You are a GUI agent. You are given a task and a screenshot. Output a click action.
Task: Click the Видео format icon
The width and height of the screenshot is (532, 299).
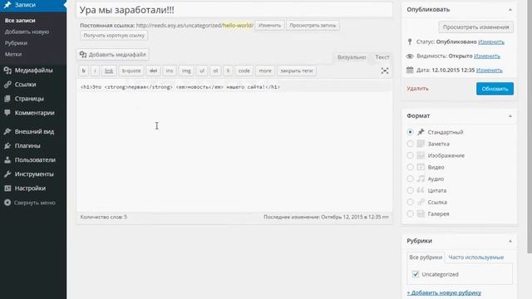tap(421, 167)
